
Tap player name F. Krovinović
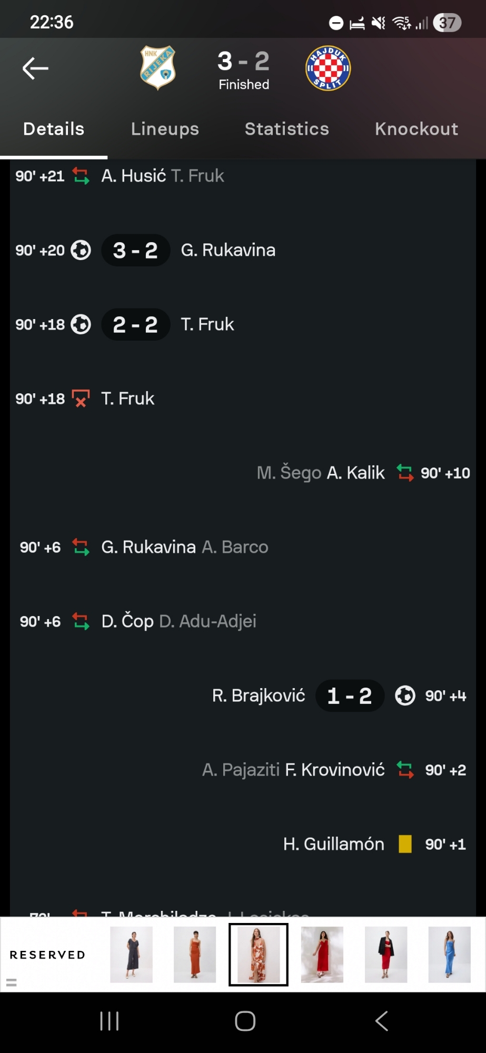pos(335,770)
